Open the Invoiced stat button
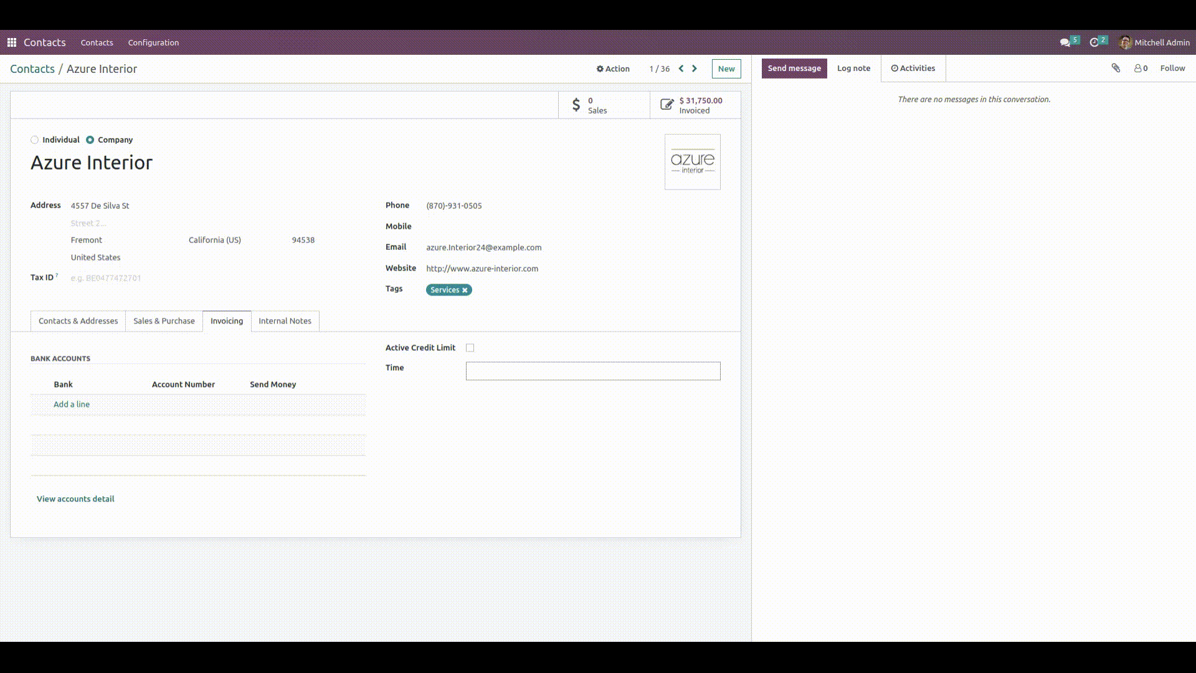Image resolution: width=1196 pixels, height=673 pixels. pos(695,105)
